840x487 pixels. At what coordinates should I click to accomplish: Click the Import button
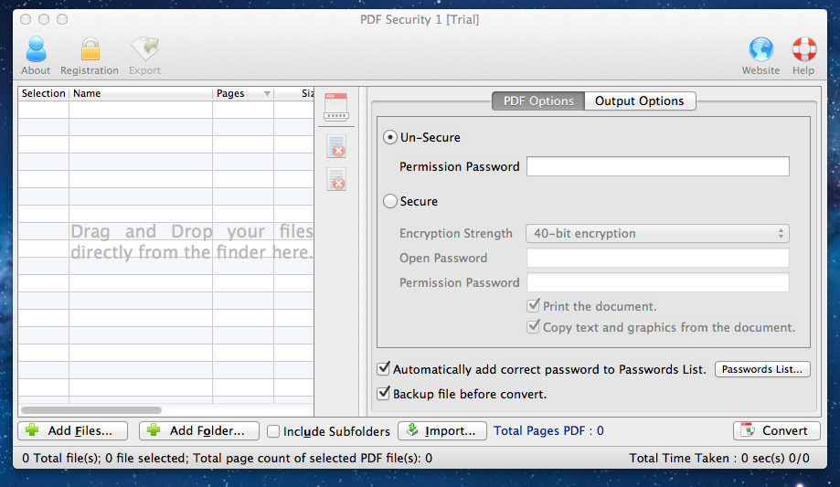[442, 430]
